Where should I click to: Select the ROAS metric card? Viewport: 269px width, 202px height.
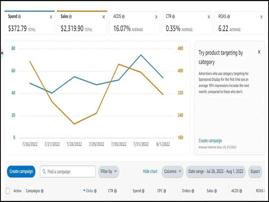point(240,23)
